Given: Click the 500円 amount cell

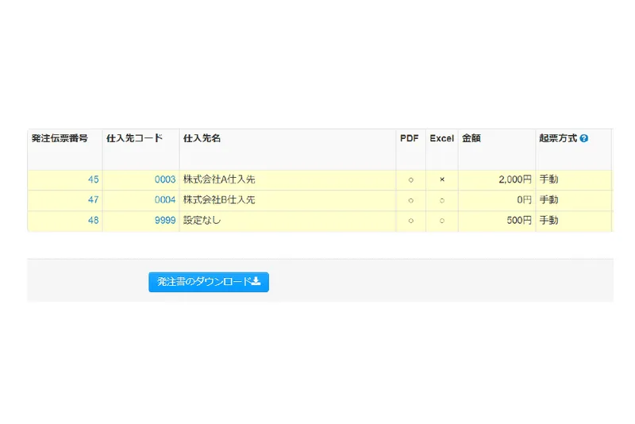Looking at the screenshot, I should (497, 221).
